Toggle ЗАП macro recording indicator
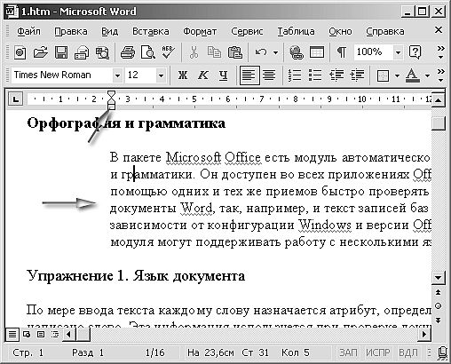451x364 pixels. (348, 352)
